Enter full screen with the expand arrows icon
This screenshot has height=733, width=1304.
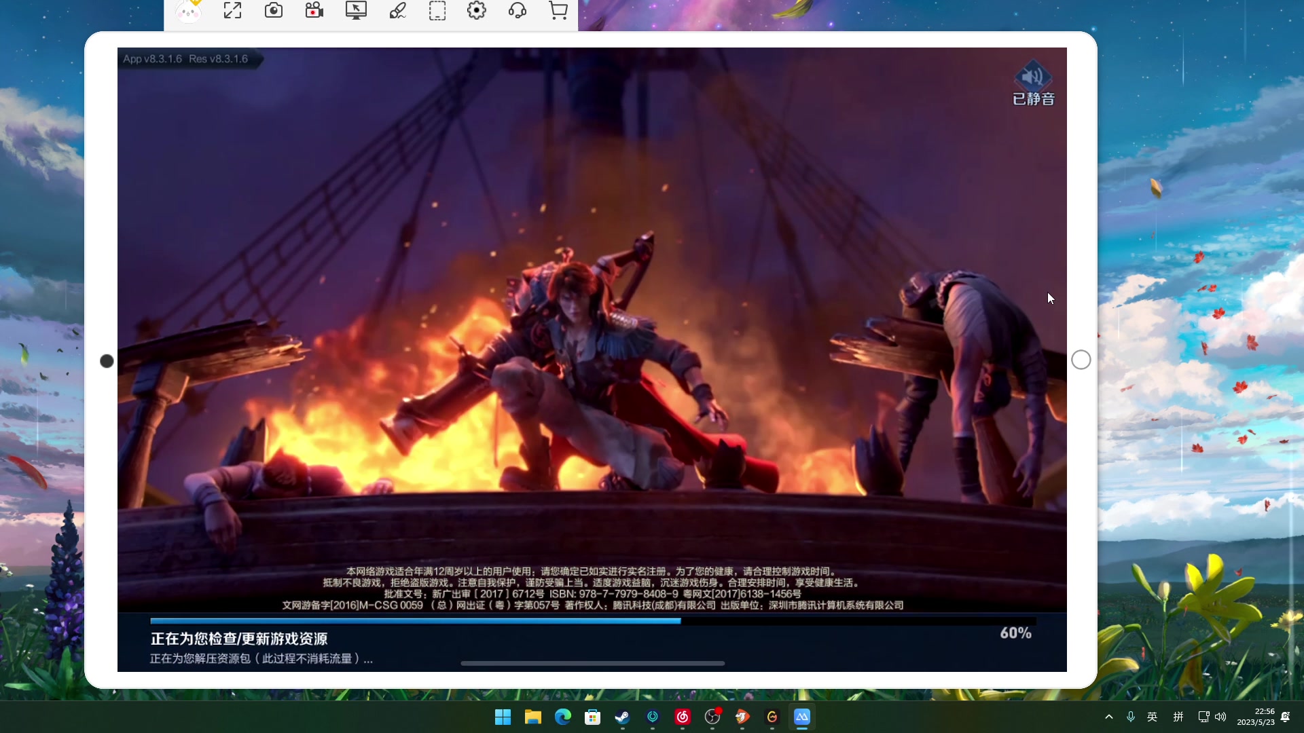(232, 10)
